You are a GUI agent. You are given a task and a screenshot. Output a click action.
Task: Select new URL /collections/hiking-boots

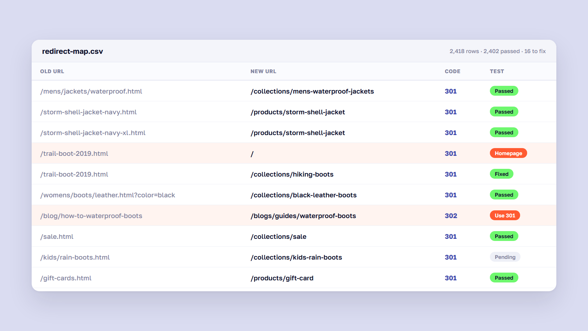(292, 174)
